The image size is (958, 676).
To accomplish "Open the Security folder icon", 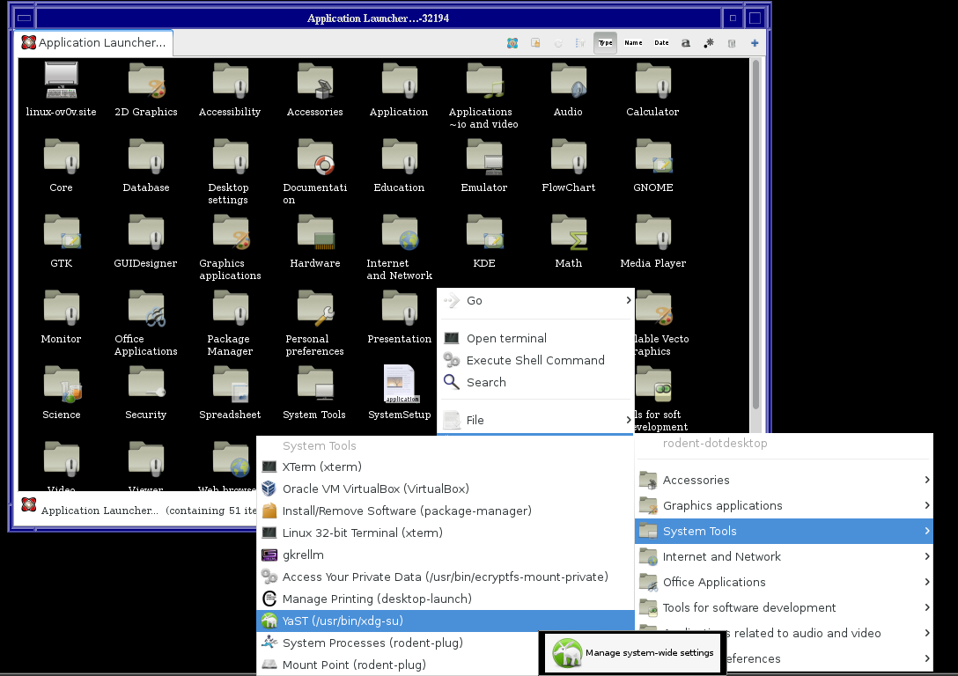I will (146, 384).
